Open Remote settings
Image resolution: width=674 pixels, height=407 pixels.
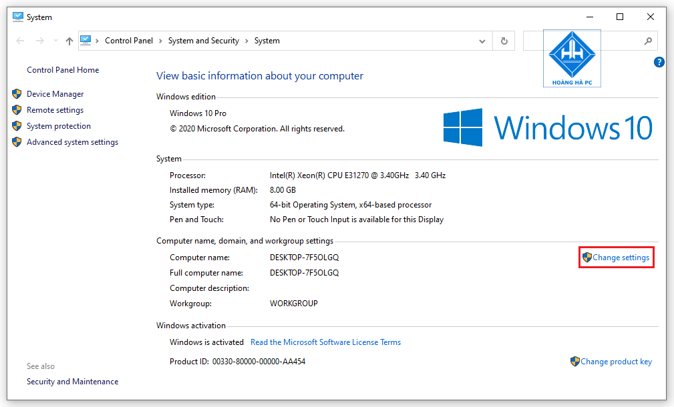point(55,109)
